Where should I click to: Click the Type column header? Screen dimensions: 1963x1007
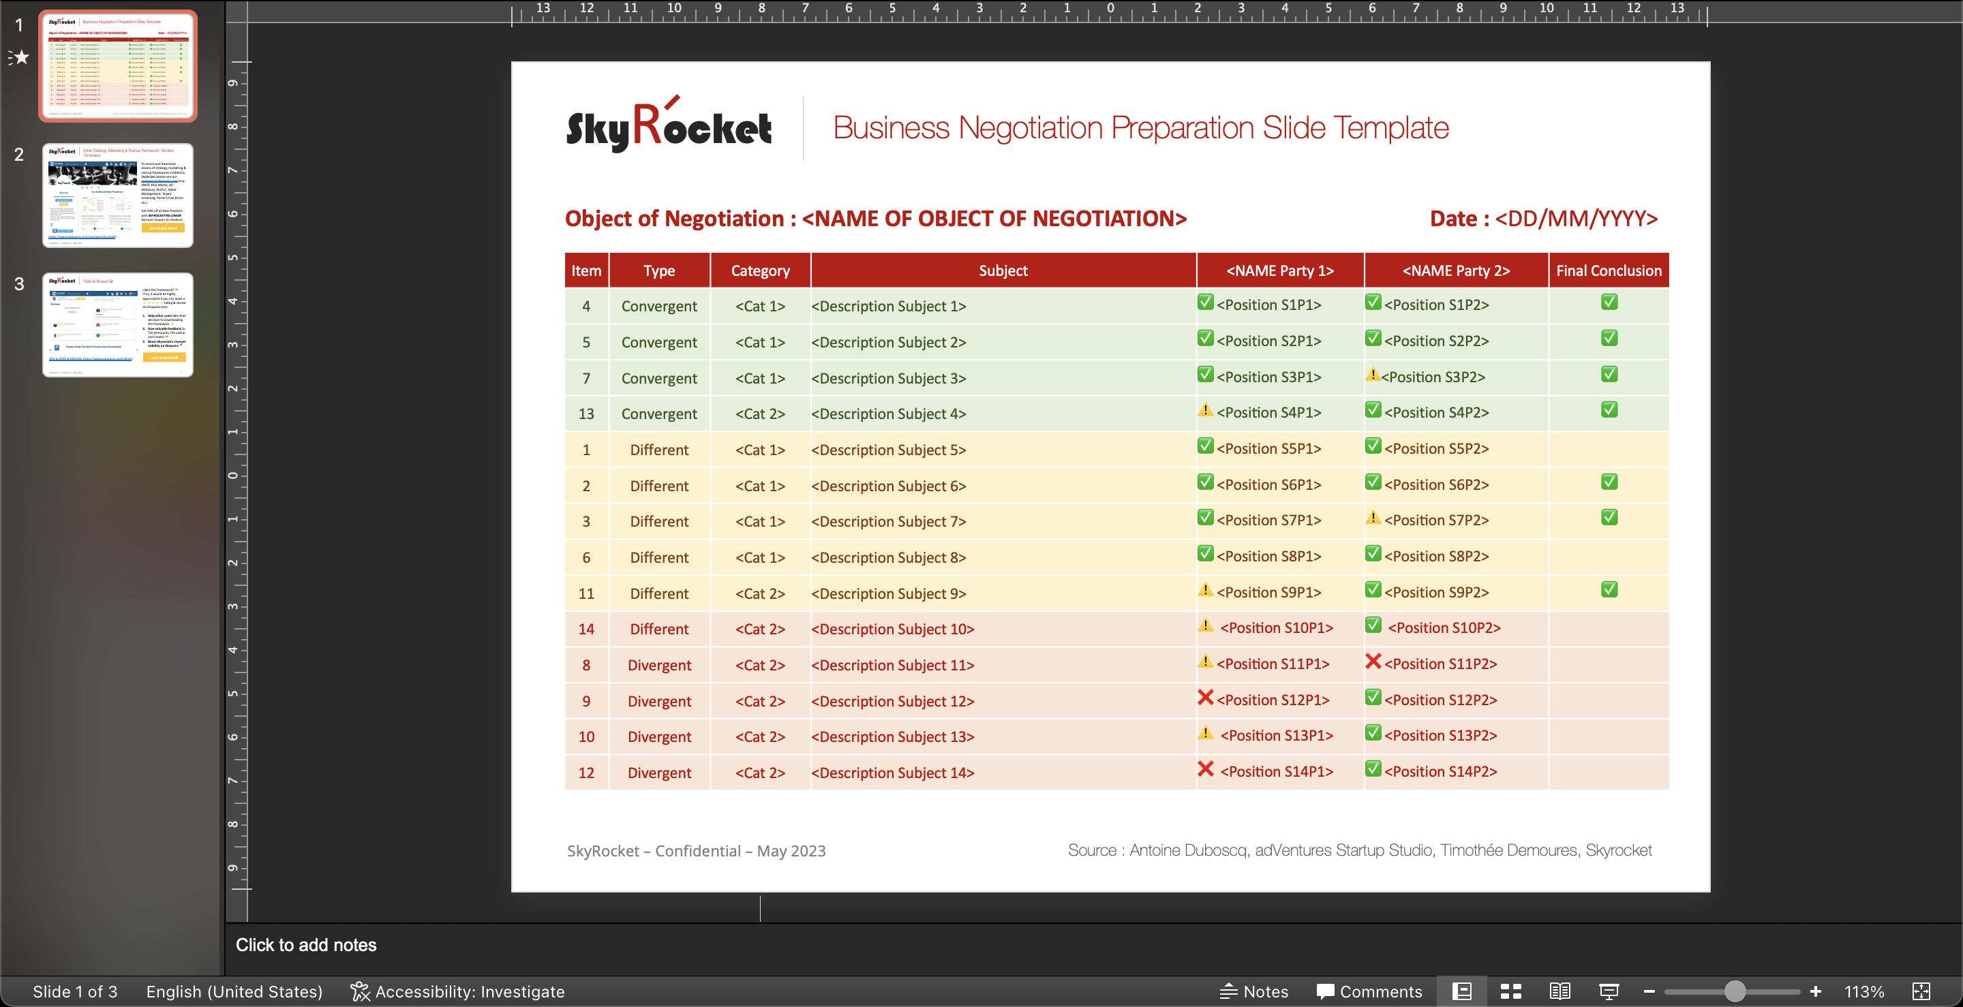click(659, 270)
